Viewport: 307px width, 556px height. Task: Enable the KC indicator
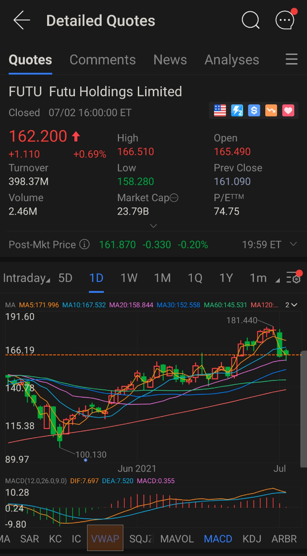click(x=55, y=539)
